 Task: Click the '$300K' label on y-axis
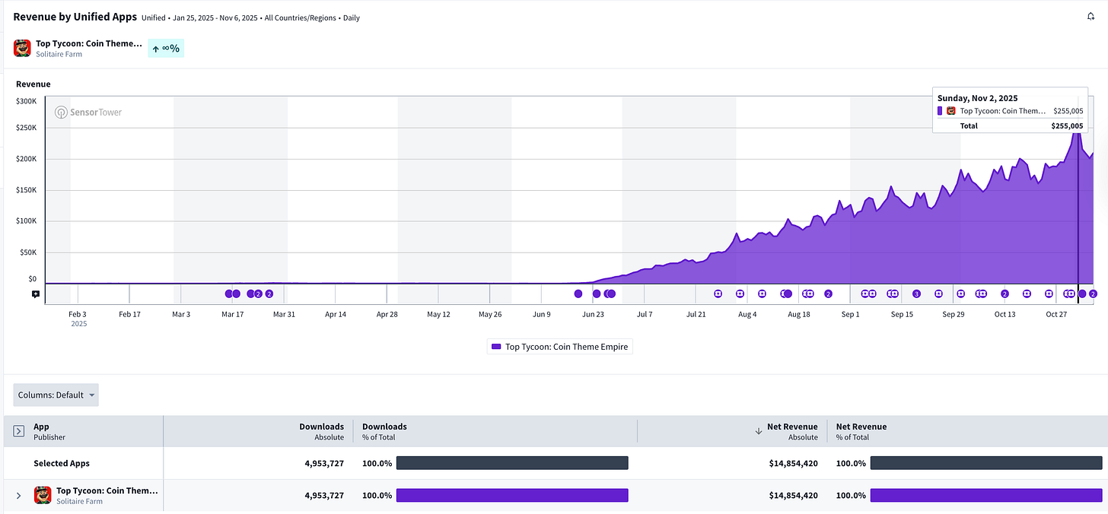pyautogui.click(x=26, y=101)
